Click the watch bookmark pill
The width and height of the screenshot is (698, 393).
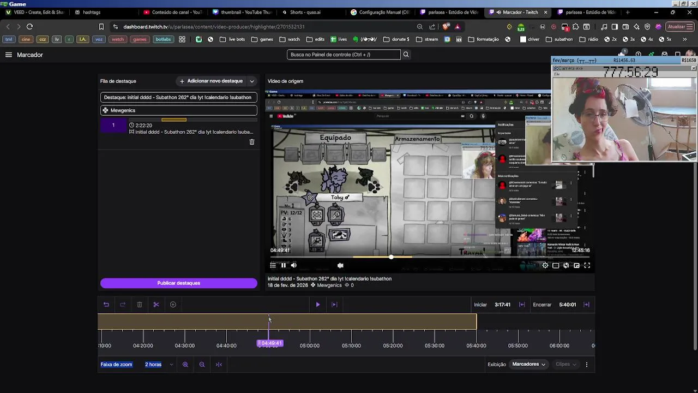[118, 39]
